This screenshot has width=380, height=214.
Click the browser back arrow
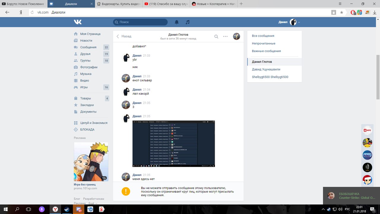click(x=7, y=12)
